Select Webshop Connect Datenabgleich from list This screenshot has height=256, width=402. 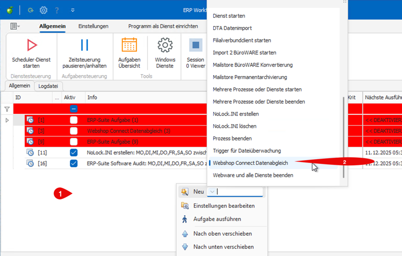click(250, 163)
